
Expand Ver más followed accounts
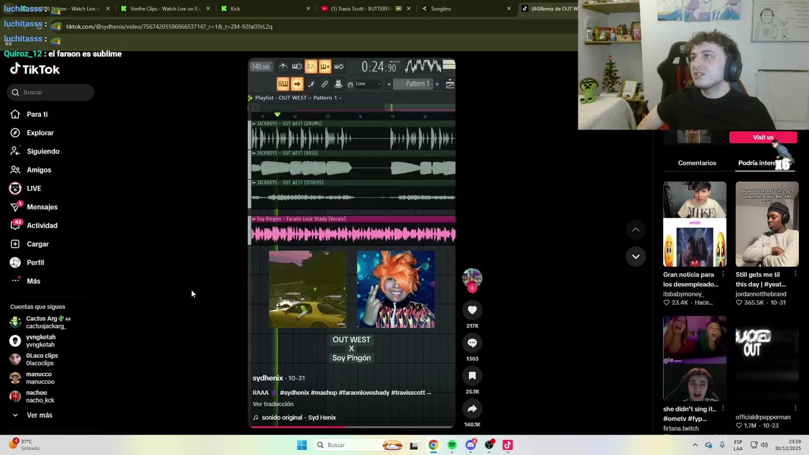tap(32, 415)
